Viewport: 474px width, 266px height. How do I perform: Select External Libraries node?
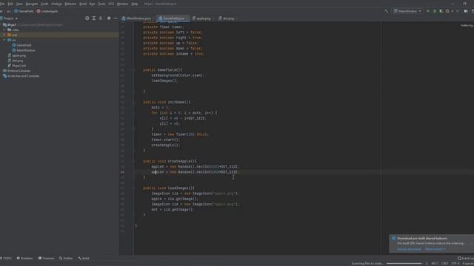(x=16, y=71)
